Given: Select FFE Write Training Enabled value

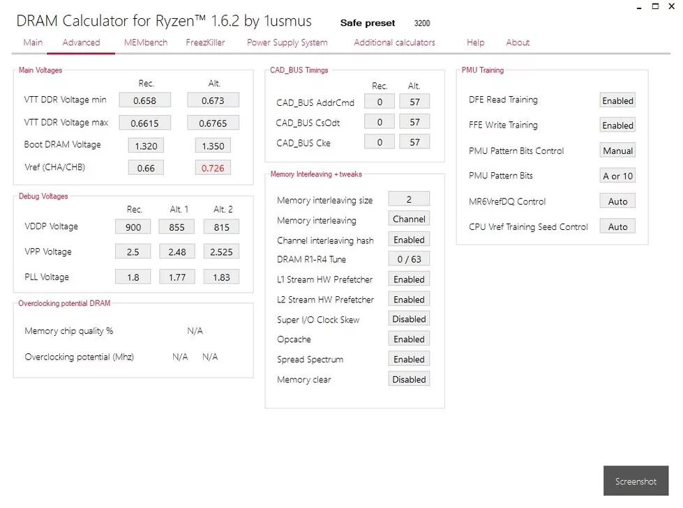Looking at the screenshot, I should pos(617,125).
